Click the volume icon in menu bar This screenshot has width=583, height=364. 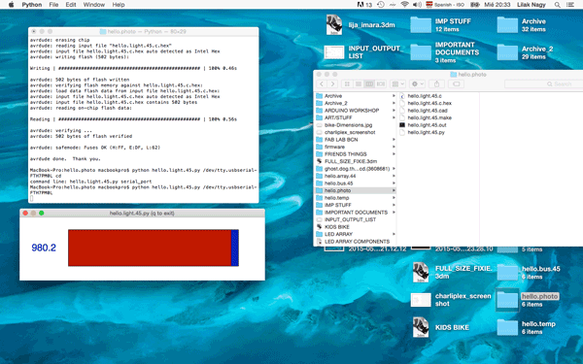[x=417, y=5]
